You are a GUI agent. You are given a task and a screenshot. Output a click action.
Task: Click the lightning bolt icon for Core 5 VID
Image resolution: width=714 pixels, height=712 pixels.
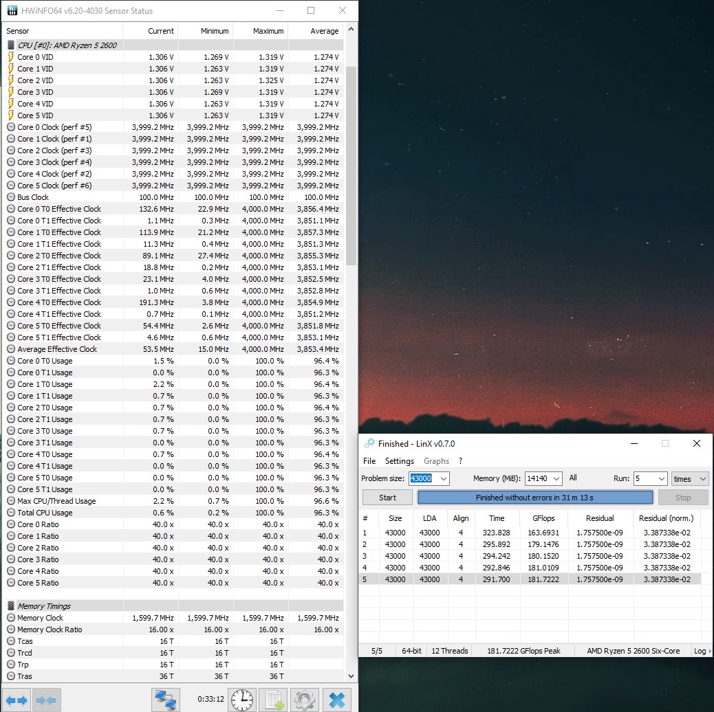pyautogui.click(x=11, y=115)
